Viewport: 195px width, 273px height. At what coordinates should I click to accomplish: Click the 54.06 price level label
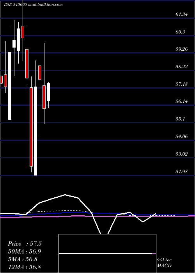[182, 136]
